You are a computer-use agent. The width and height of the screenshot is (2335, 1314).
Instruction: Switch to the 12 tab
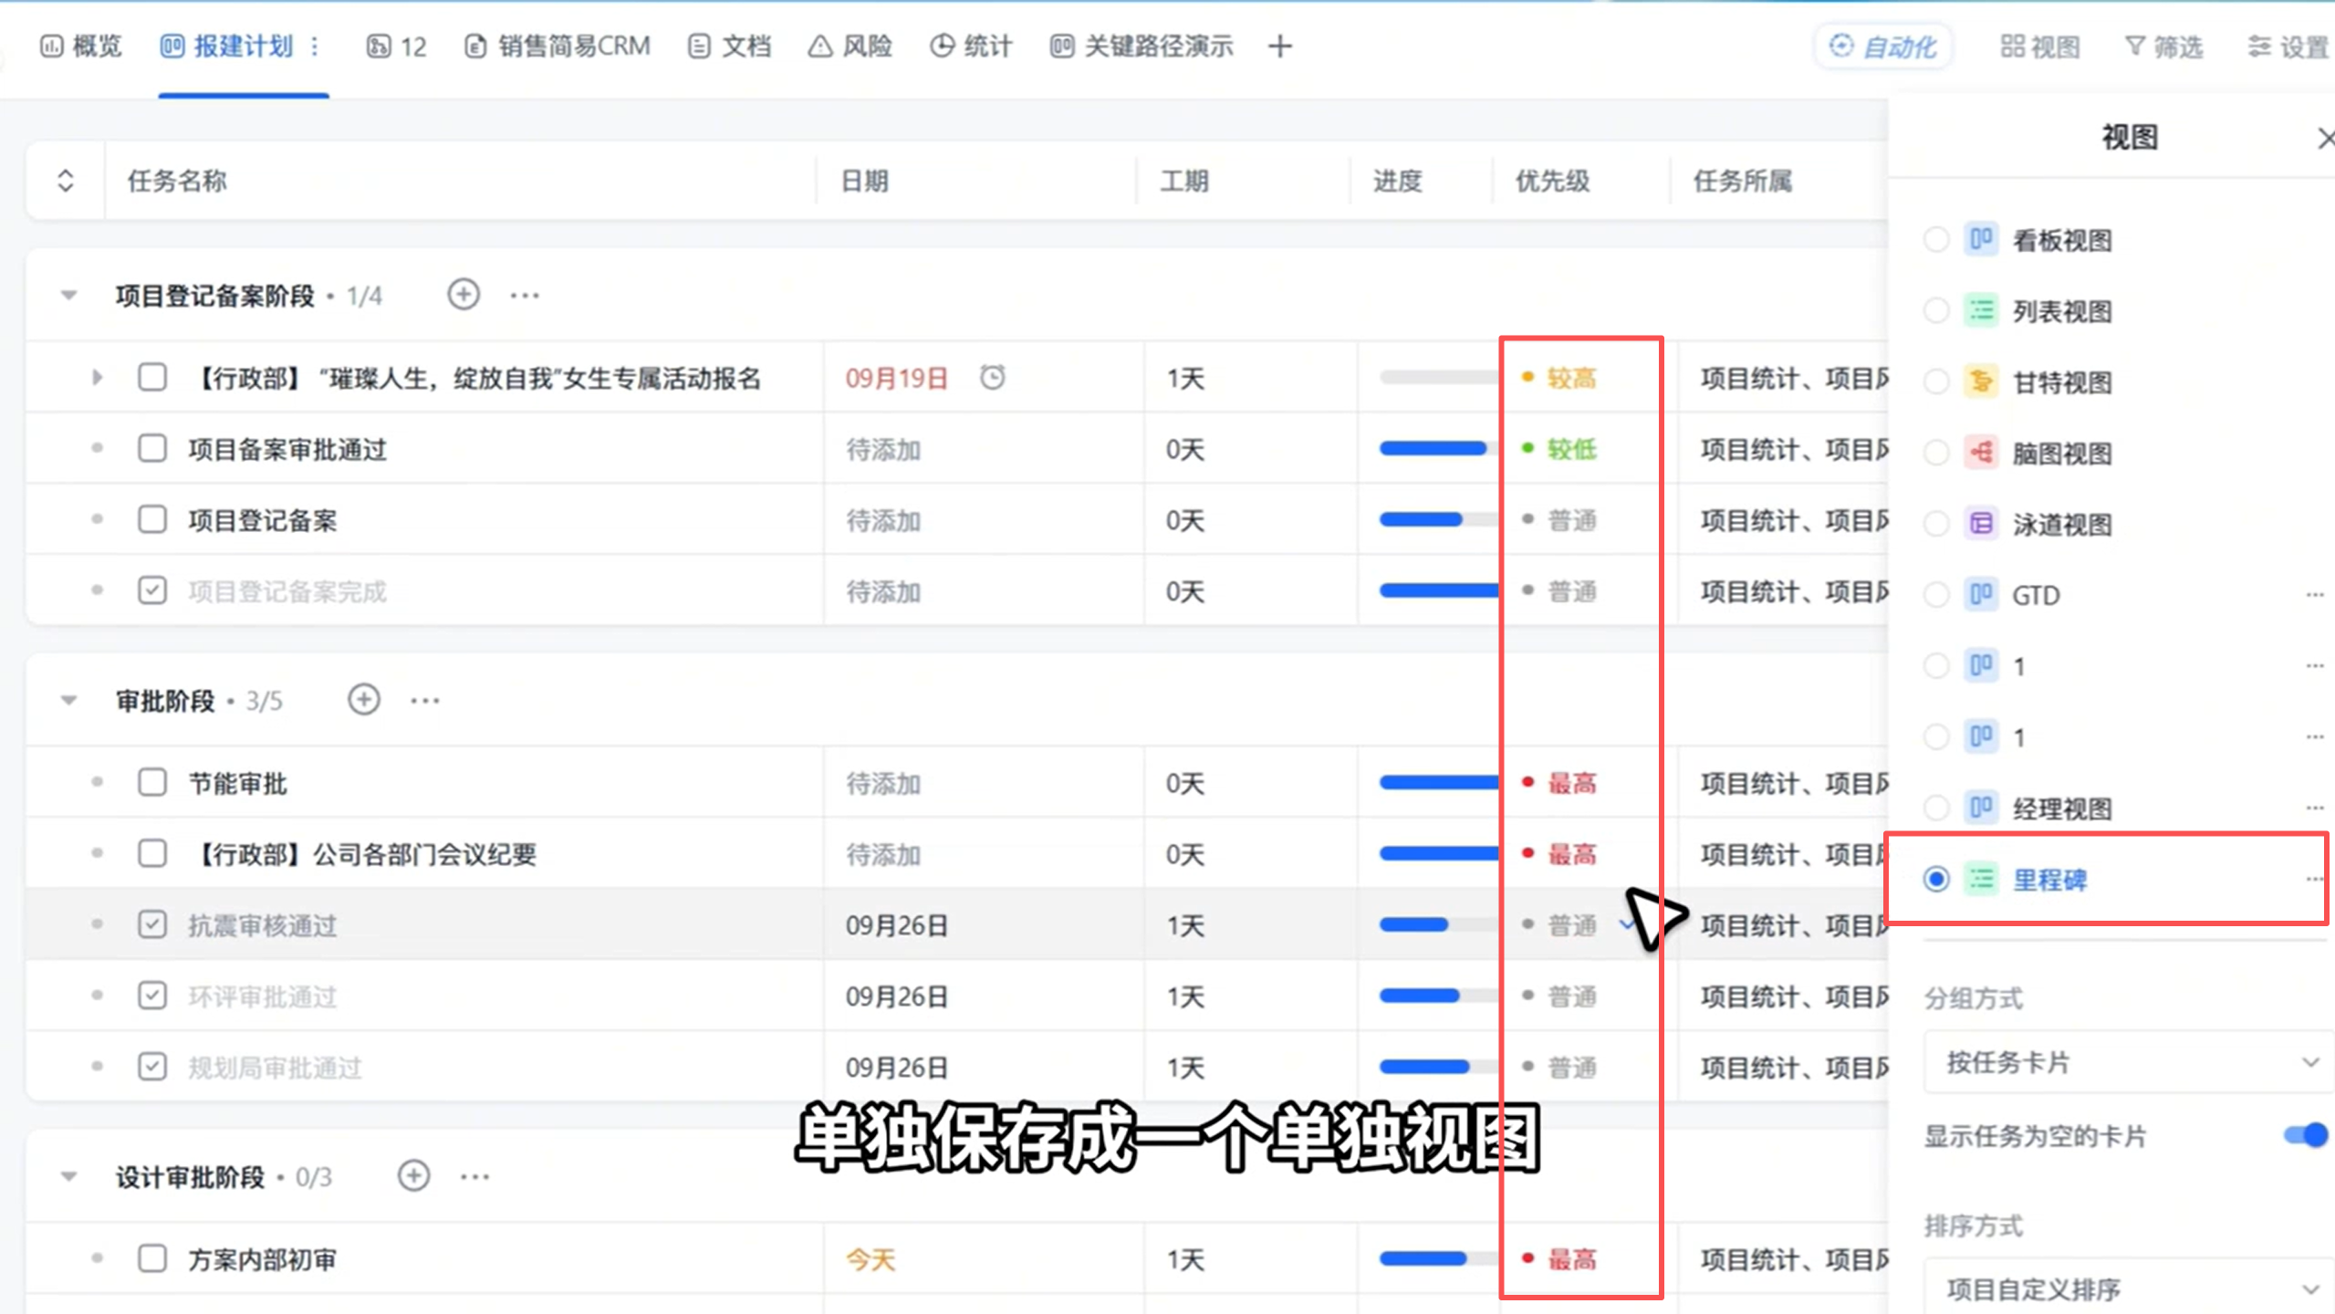tap(397, 47)
